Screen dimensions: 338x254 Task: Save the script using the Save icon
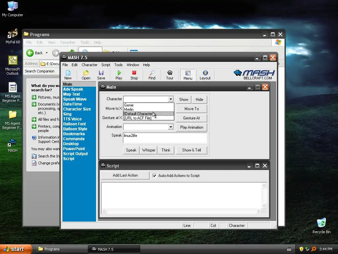[101, 75]
